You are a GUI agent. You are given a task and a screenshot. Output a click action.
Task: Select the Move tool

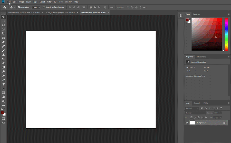pos(3,17)
